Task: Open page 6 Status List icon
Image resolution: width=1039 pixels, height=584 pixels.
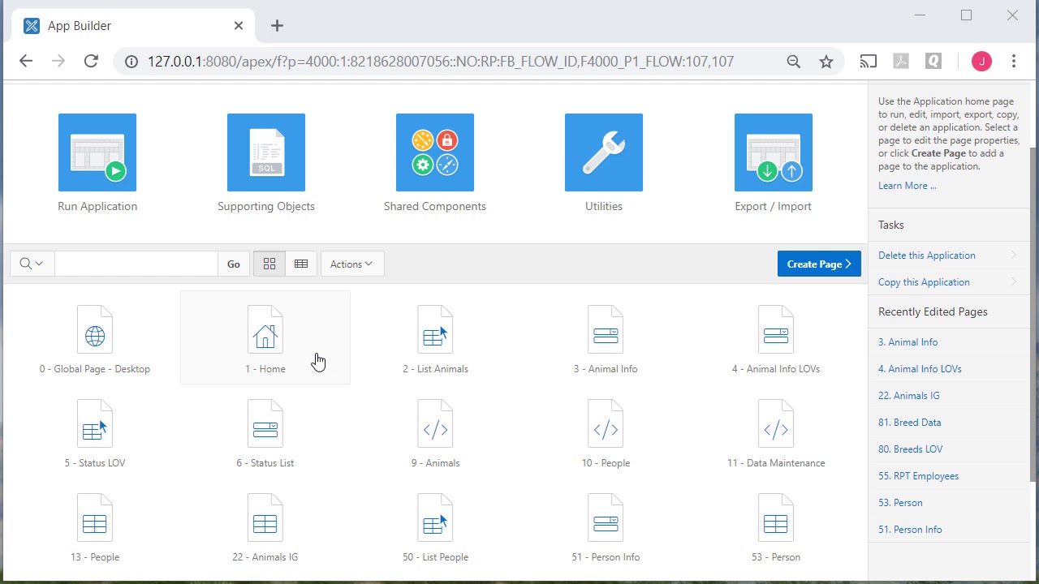Action: (x=265, y=423)
